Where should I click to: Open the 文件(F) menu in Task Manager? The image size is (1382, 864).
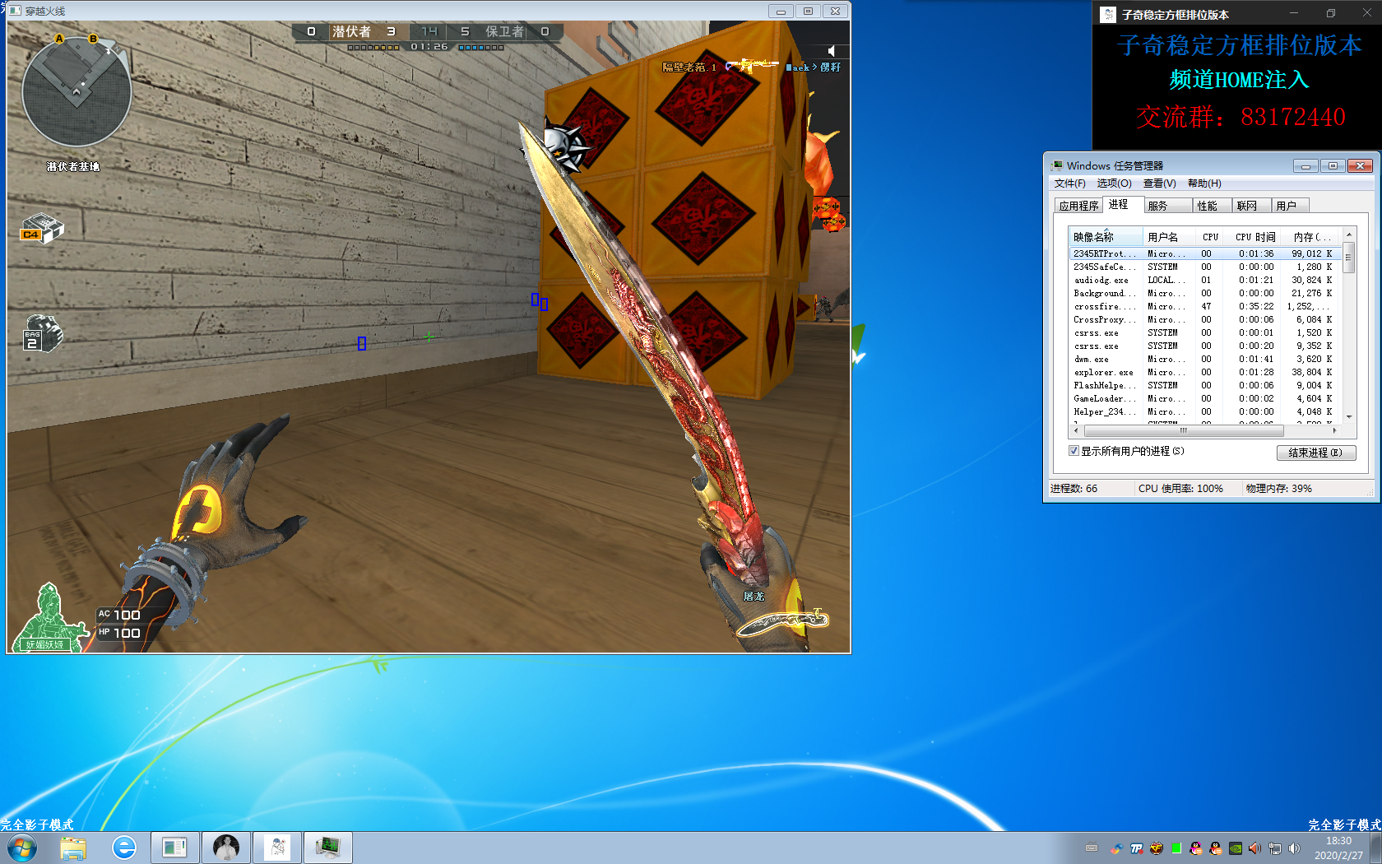(x=1069, y=183)
